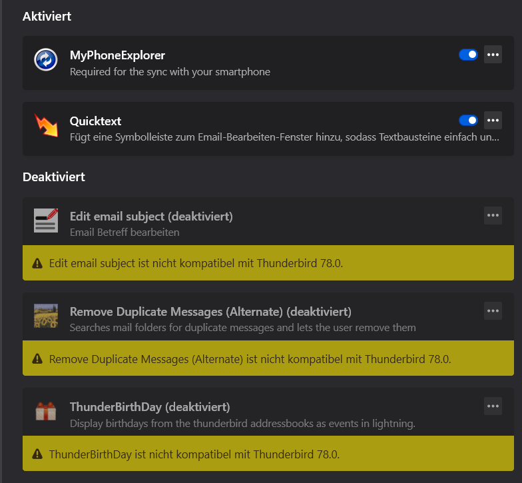Screen dimensions: 522x483
Task: Click the Remove Duplicate Messages description text
Action: [x=242, y=328]
